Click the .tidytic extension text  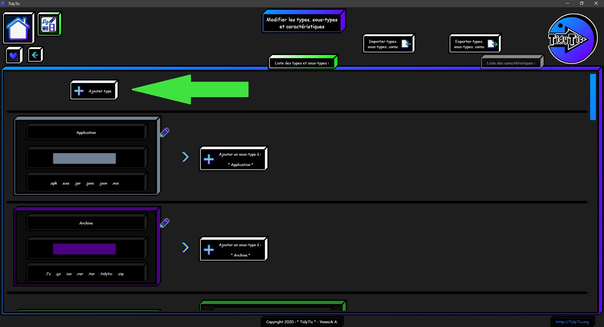pos(106,274)
